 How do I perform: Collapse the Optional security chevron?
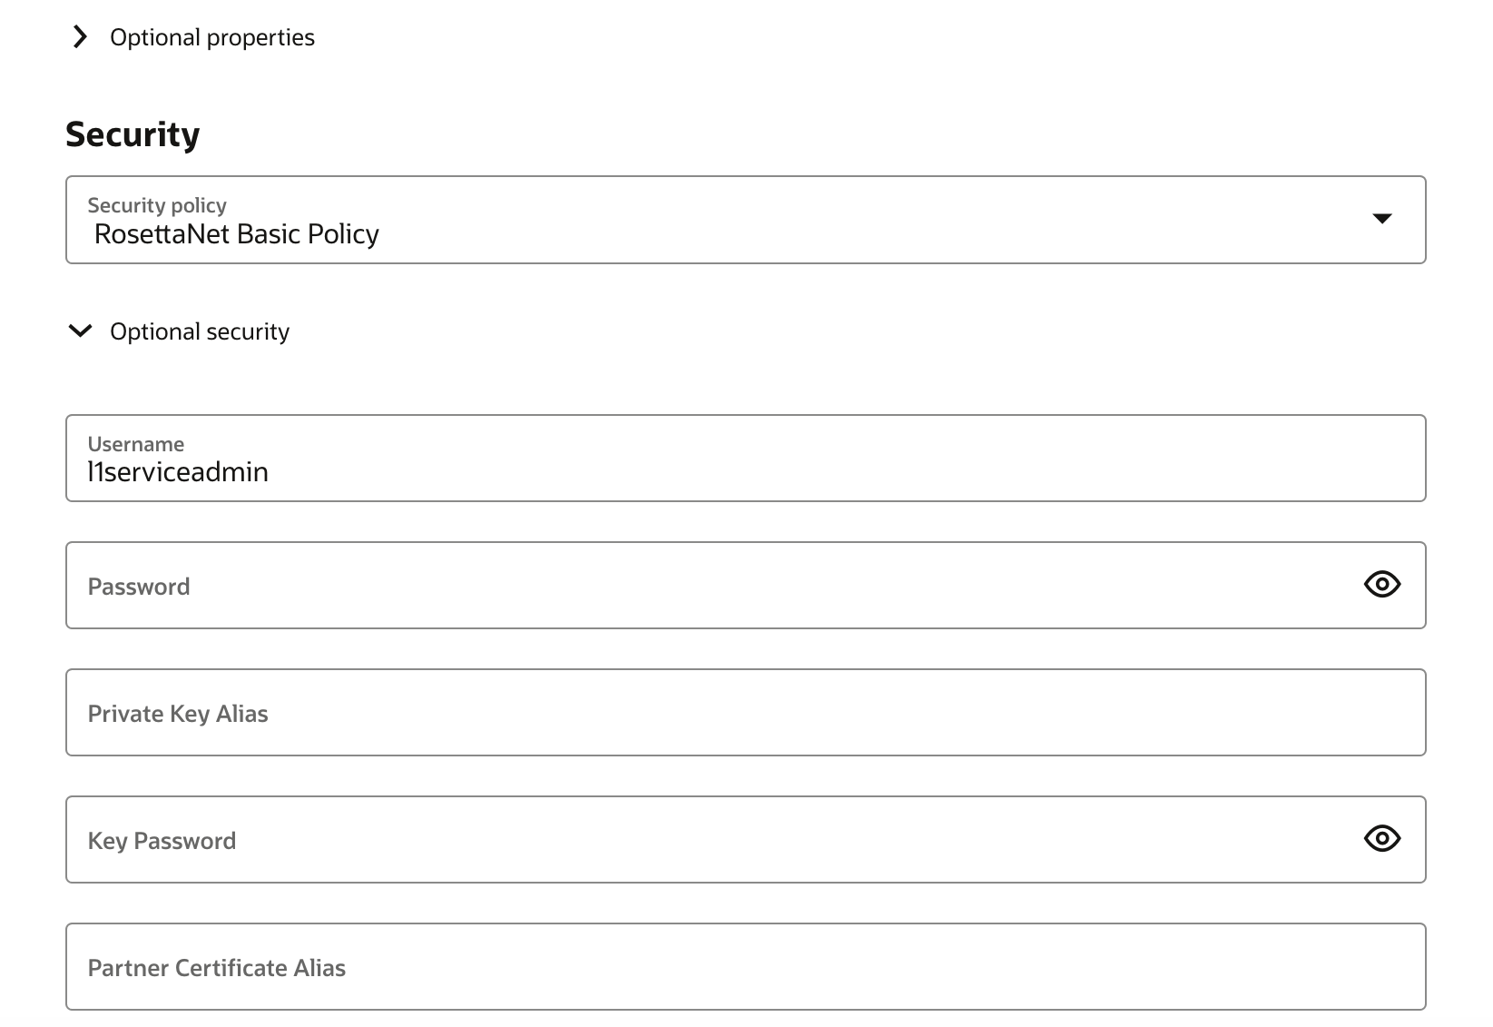[x=80, y=331]
